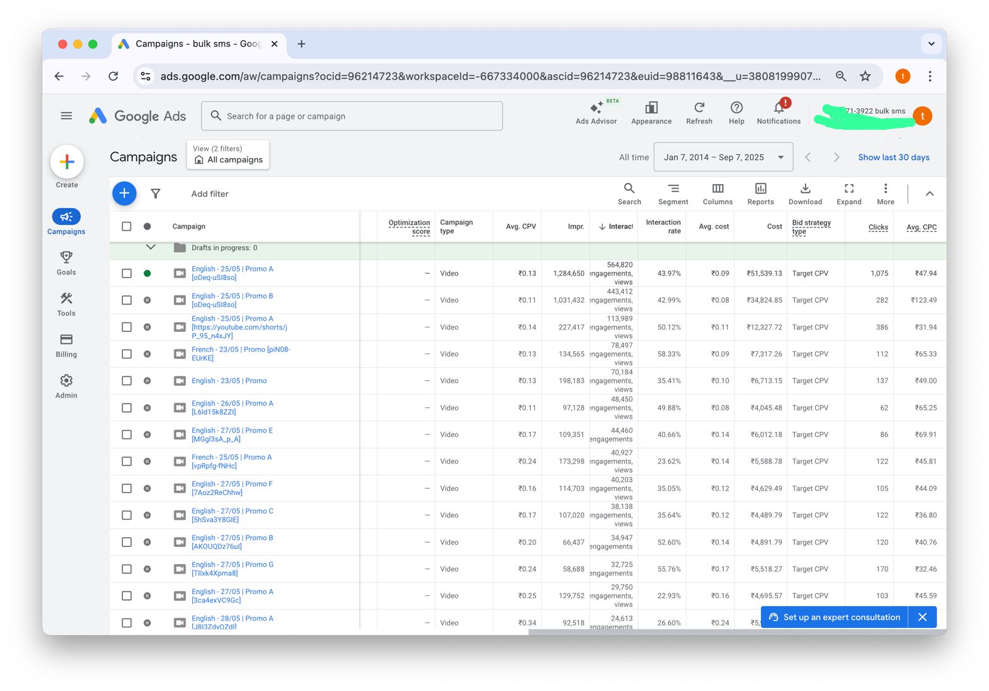Open a new browser tab
This screenshot has width=989, height=691.
point(302,44)
